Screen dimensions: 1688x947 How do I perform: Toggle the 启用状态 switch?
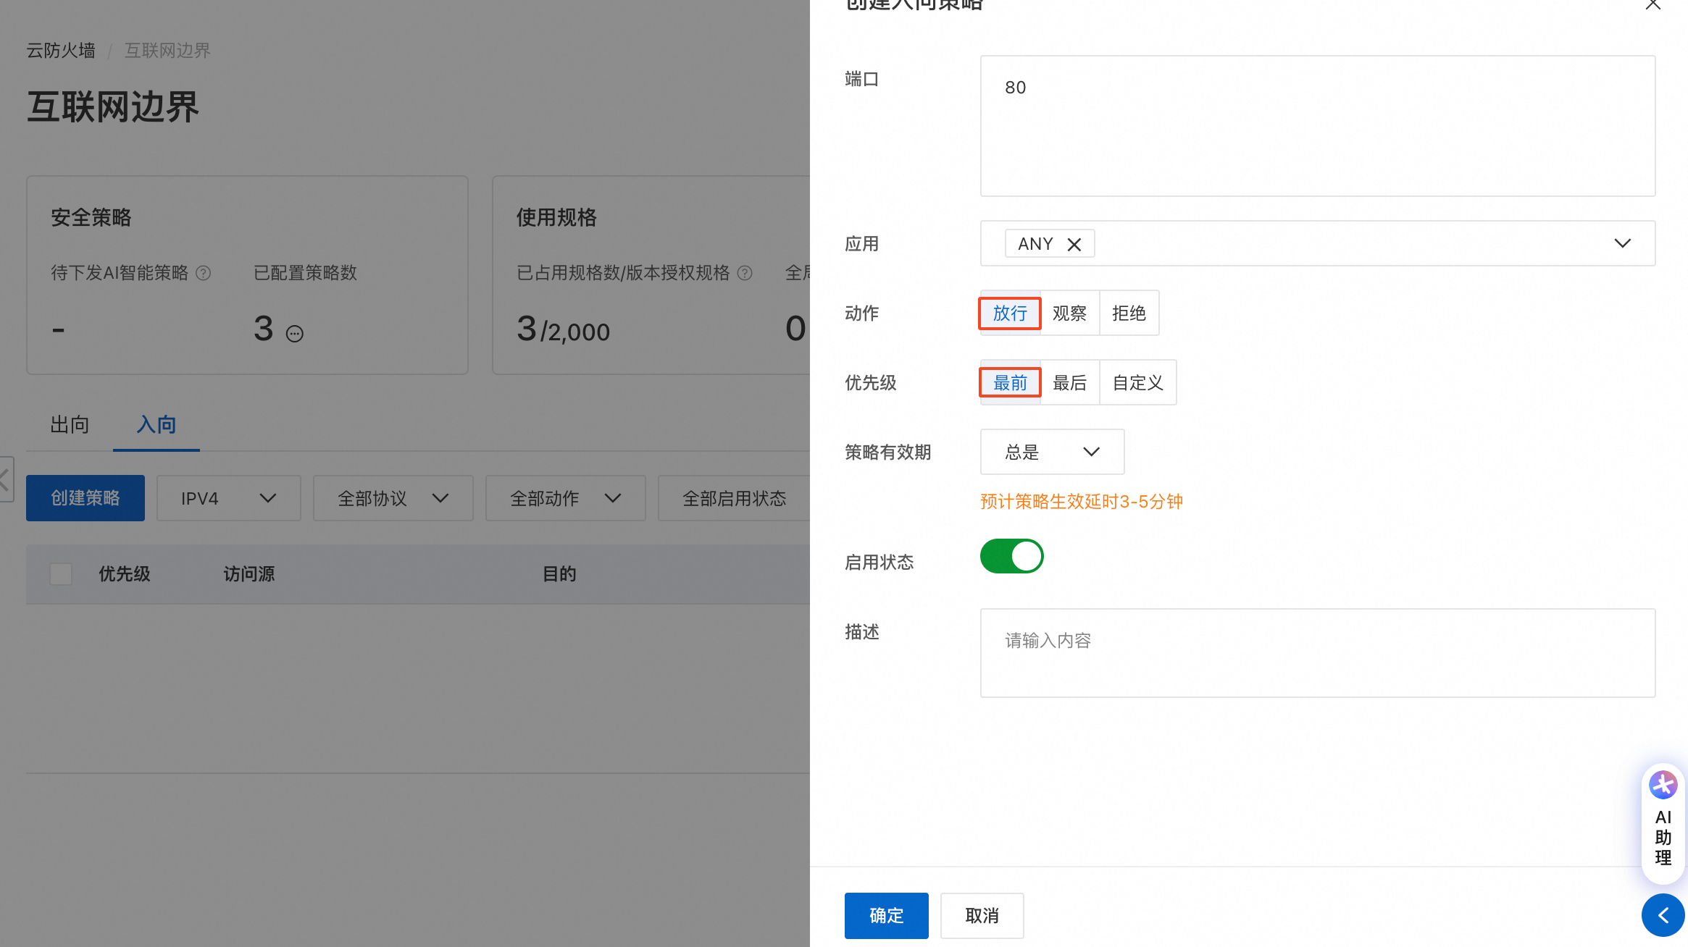1011,556
